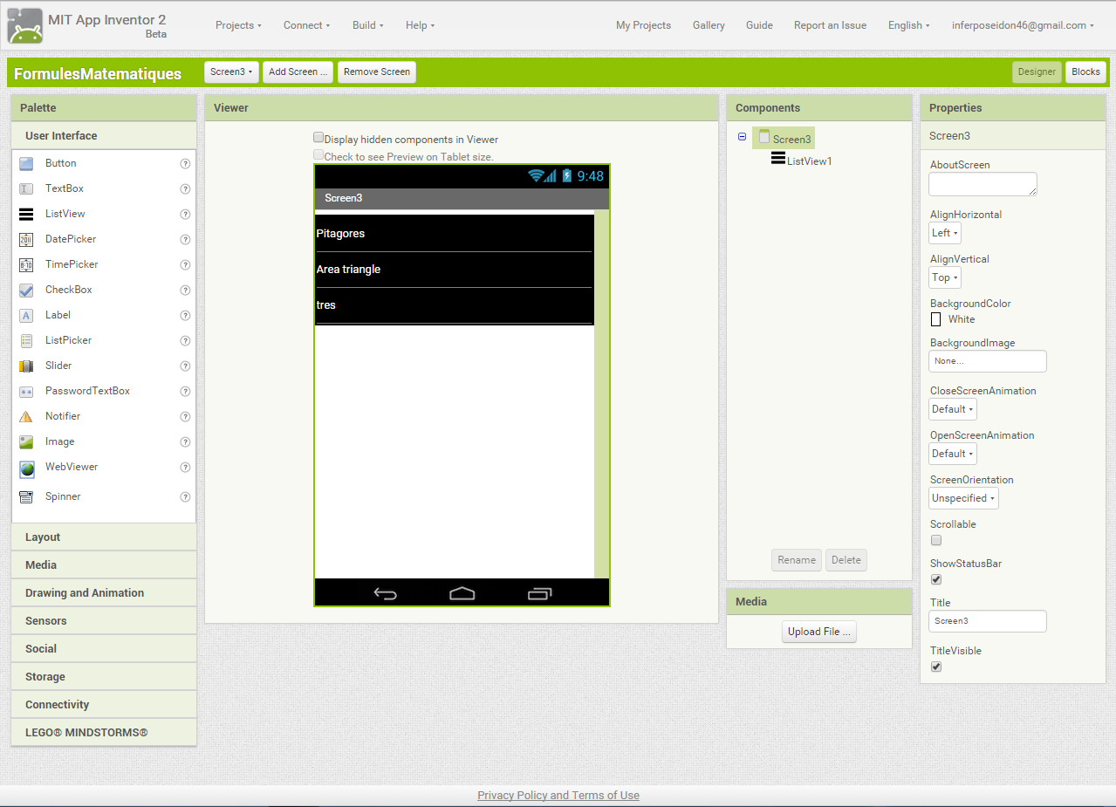
Task: Open the Screen3 screen selector dropdown
Action: point(231,72)
